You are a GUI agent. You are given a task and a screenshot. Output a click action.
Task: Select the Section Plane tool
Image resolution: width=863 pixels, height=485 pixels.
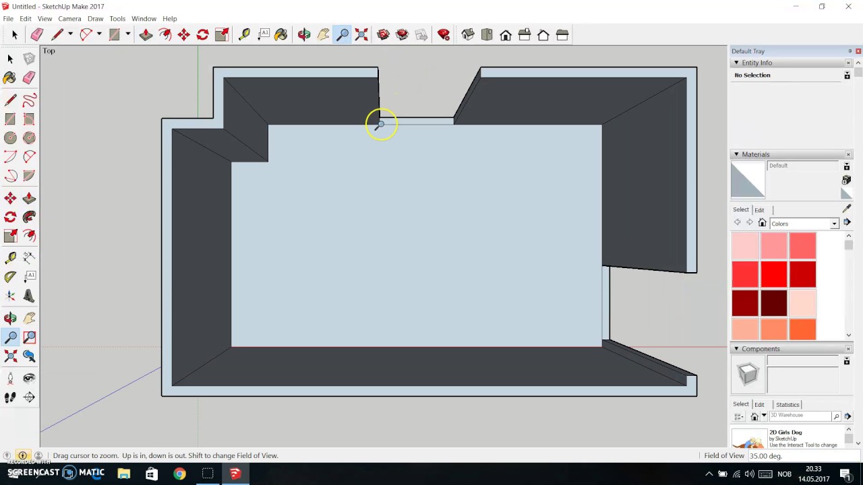(29, 397)
